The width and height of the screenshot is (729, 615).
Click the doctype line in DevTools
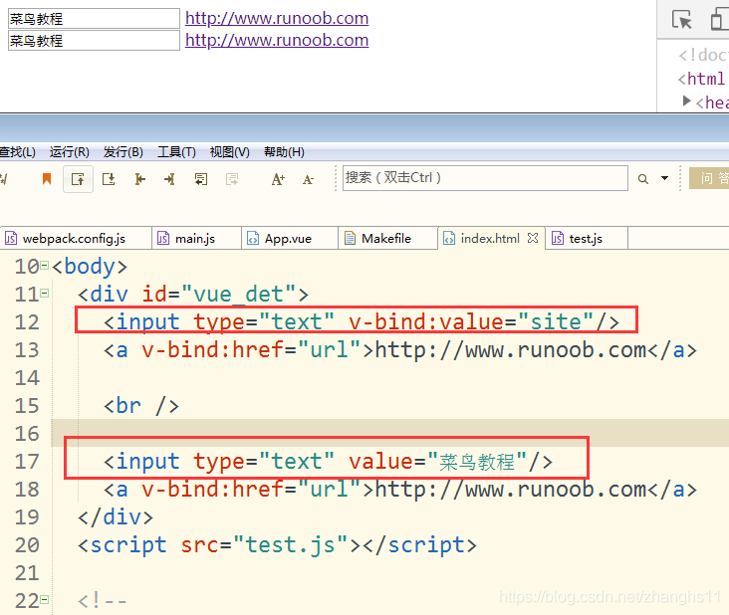pyautogui.click(x=703, y=55)
